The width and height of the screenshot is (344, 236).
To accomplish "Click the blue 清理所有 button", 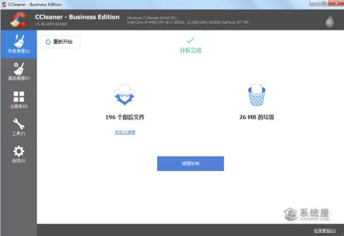I will coord(191,163).
